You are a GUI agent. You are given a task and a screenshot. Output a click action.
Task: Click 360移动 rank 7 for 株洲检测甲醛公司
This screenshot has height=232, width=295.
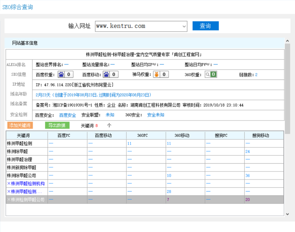tap(168, 200)
